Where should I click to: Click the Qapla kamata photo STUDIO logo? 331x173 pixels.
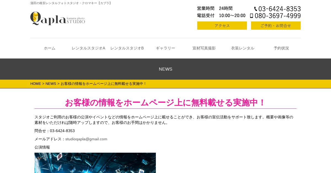pos(58,18)
